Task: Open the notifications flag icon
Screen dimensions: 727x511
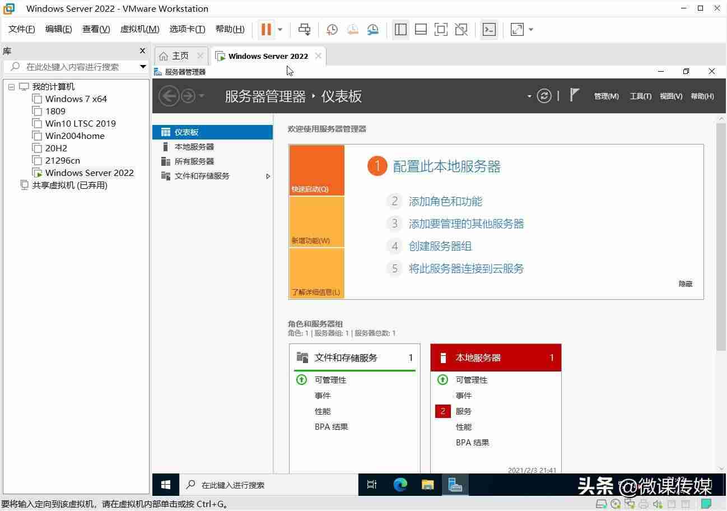Action: point(575,95)
